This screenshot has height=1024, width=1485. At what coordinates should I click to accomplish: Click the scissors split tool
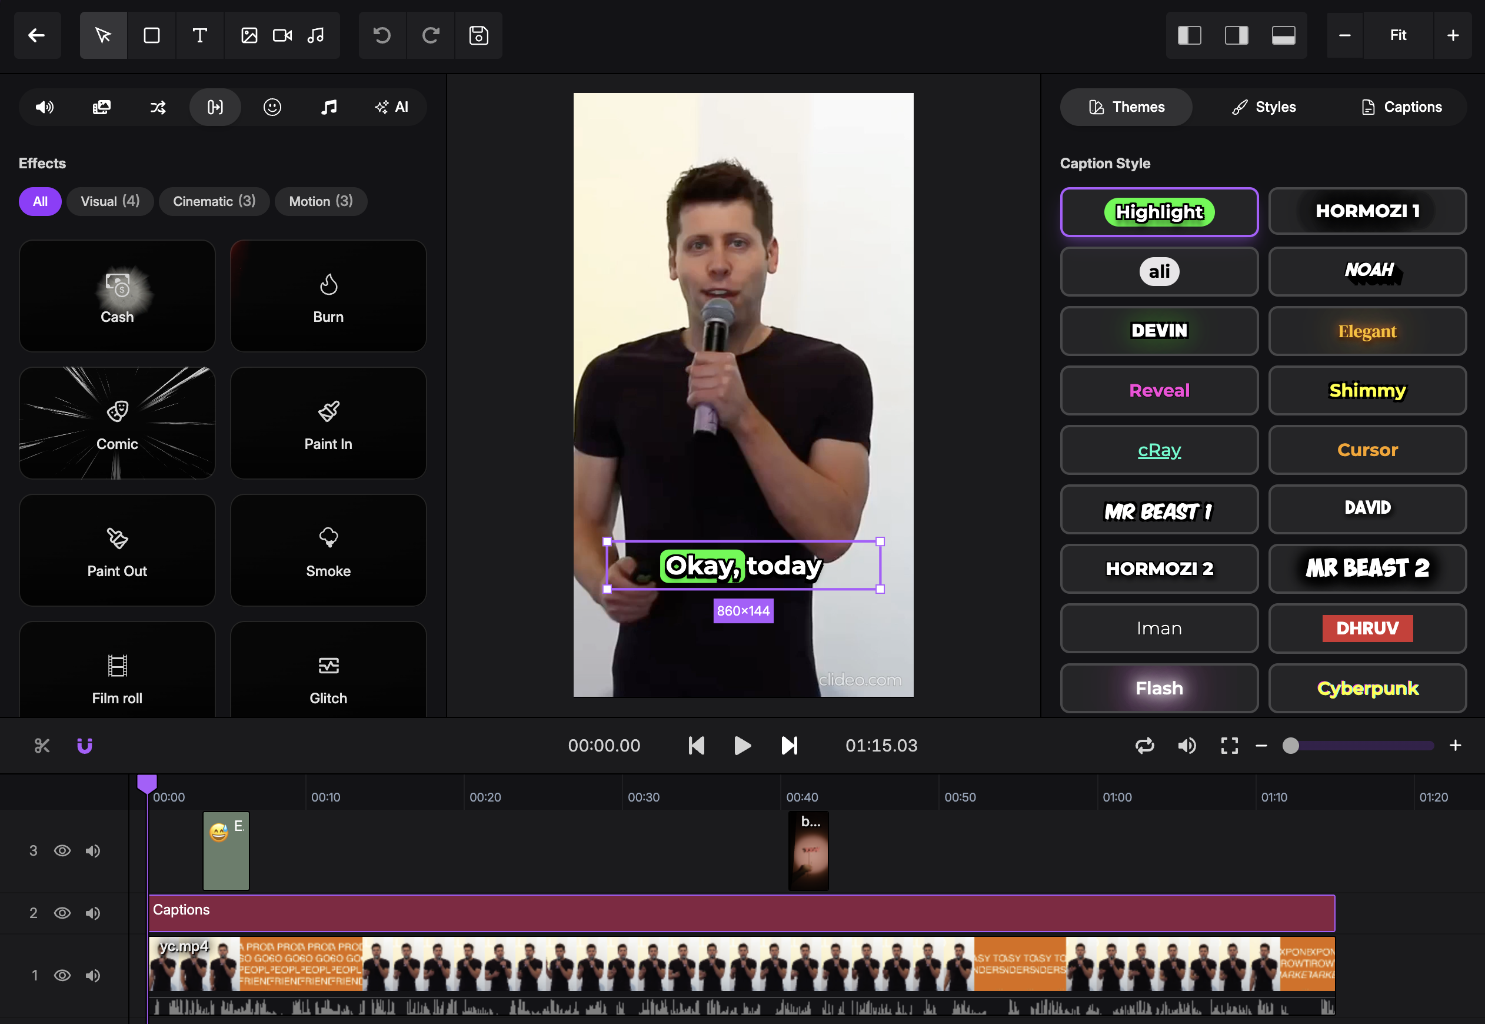[x=42, y=746]
